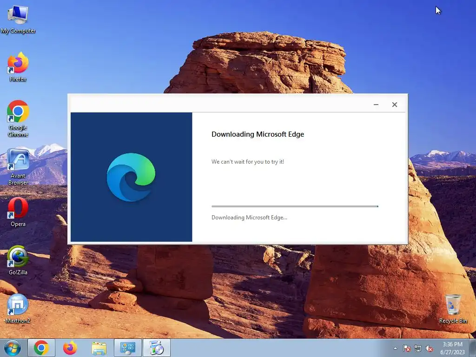Minimize the Edge installer window

(x=376, y=105)
